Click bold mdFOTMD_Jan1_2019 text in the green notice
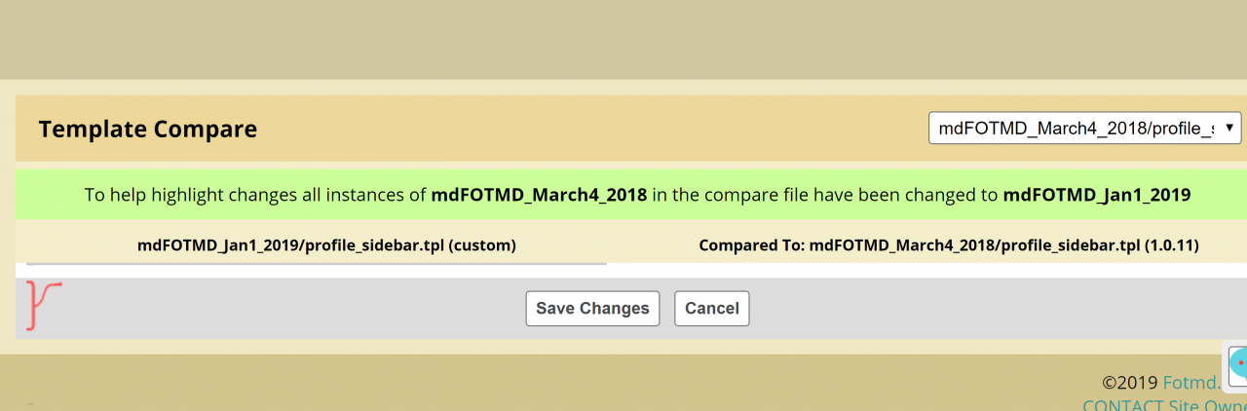Viewport: 1247px width, 411px height. (x=1097, y=194)
